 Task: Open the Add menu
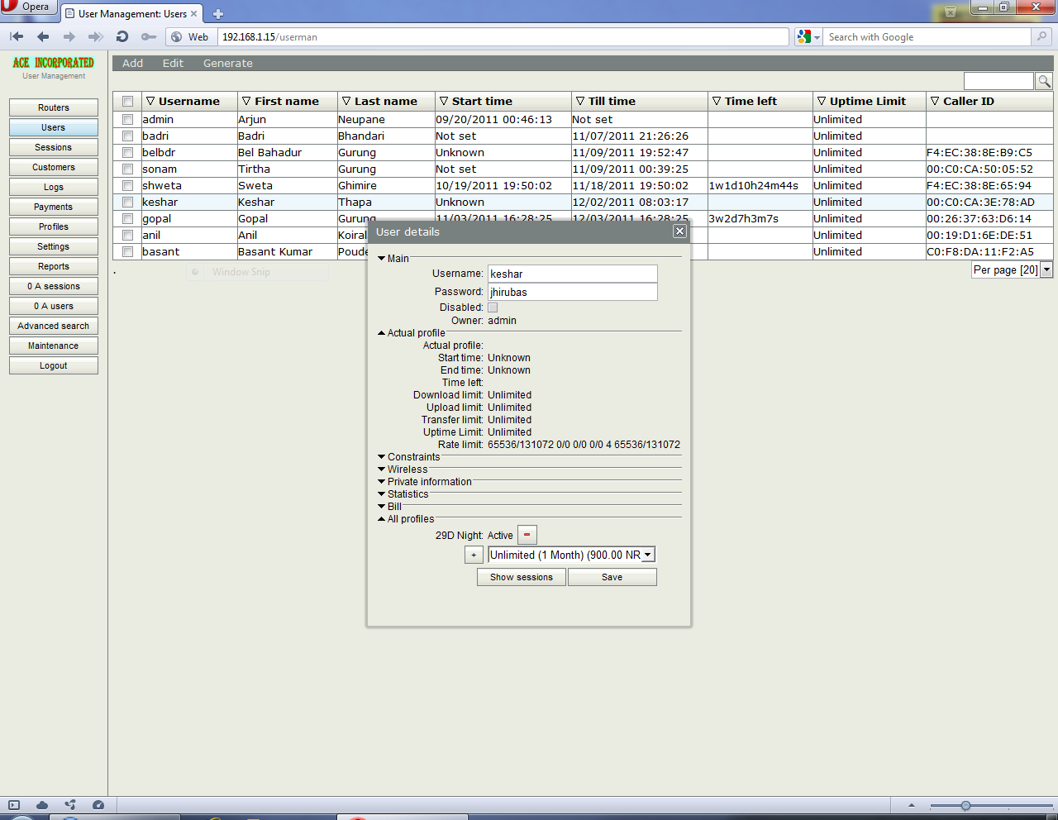tap(132, 63)
